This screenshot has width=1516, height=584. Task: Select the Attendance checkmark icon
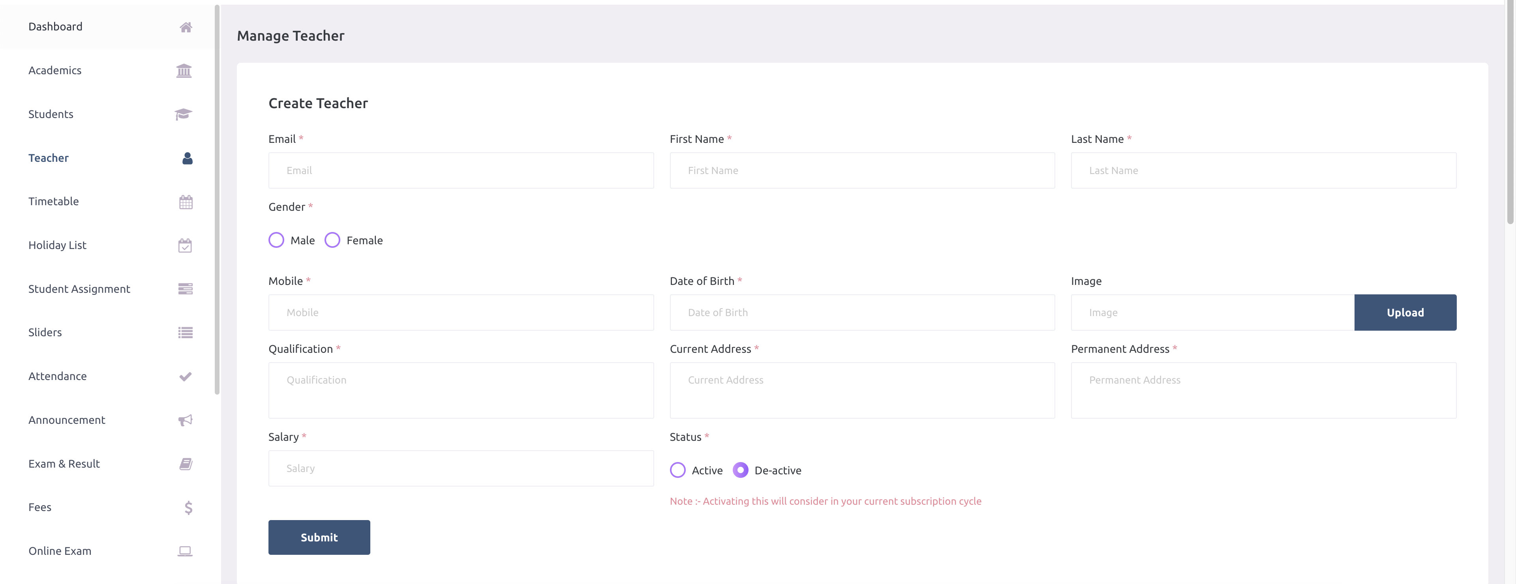pyautogui.click(x=185, y=376)
